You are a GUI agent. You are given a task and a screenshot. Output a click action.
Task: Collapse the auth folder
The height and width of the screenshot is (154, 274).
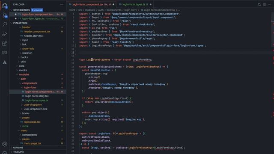point(23,79)
